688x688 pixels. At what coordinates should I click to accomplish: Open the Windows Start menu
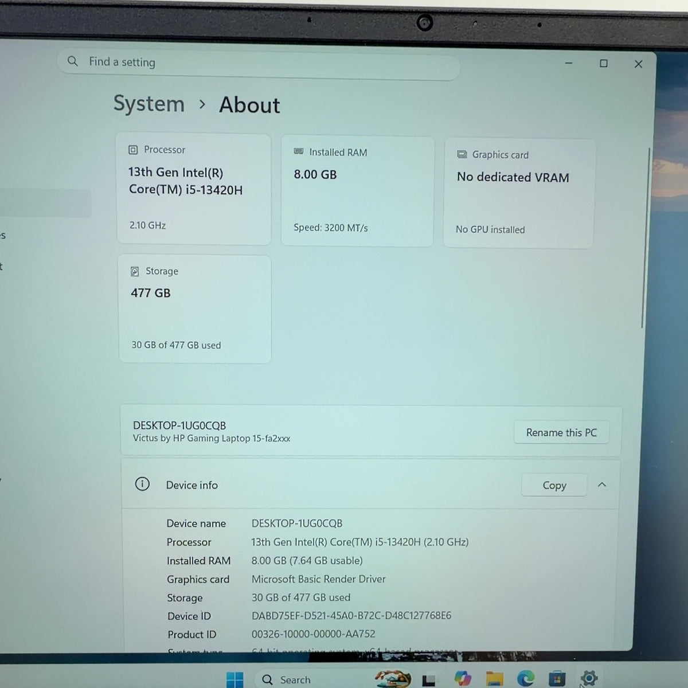tap(234, 679)
